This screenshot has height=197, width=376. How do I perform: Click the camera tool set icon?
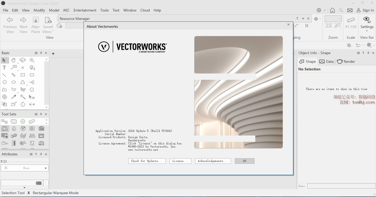tap(41, 143)
